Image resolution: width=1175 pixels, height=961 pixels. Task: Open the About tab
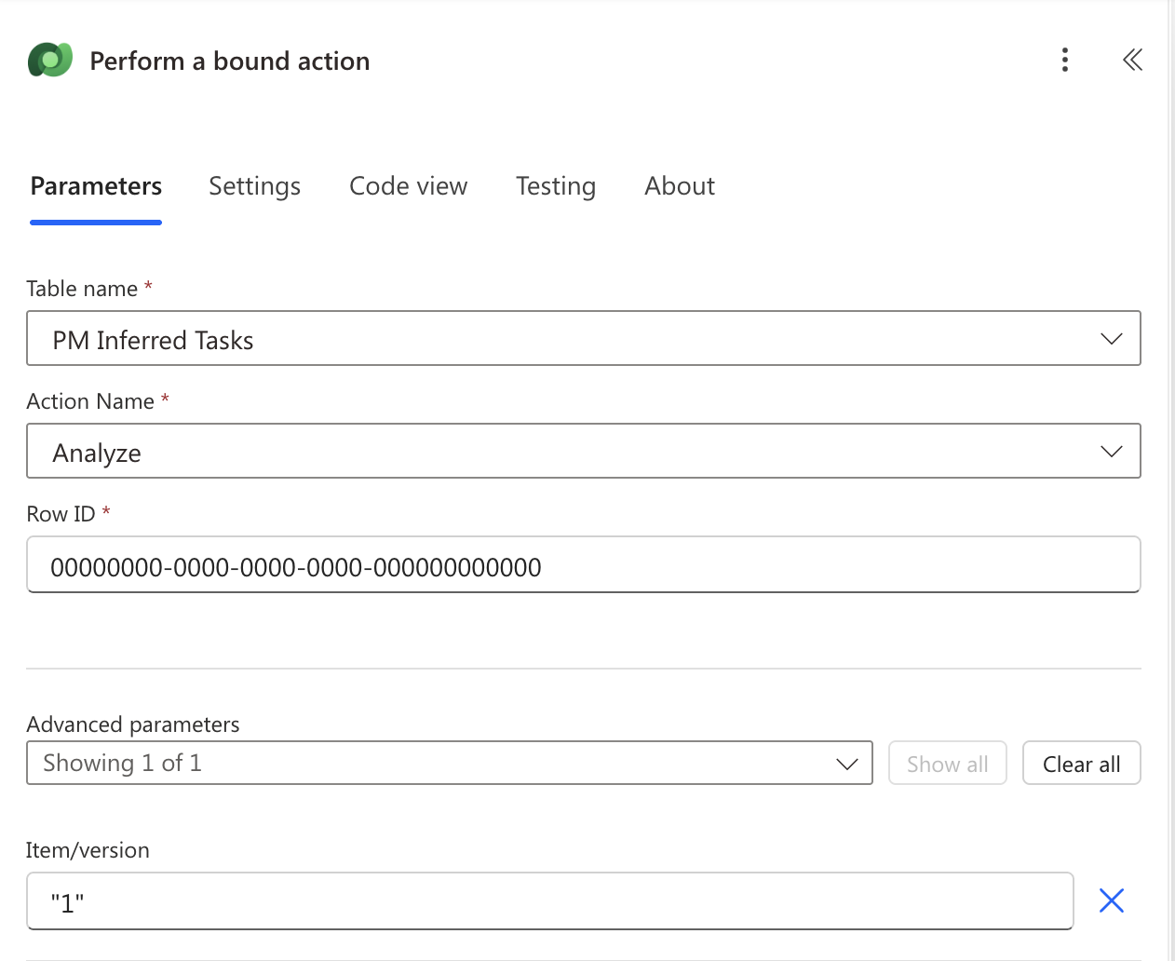(679, 186)
